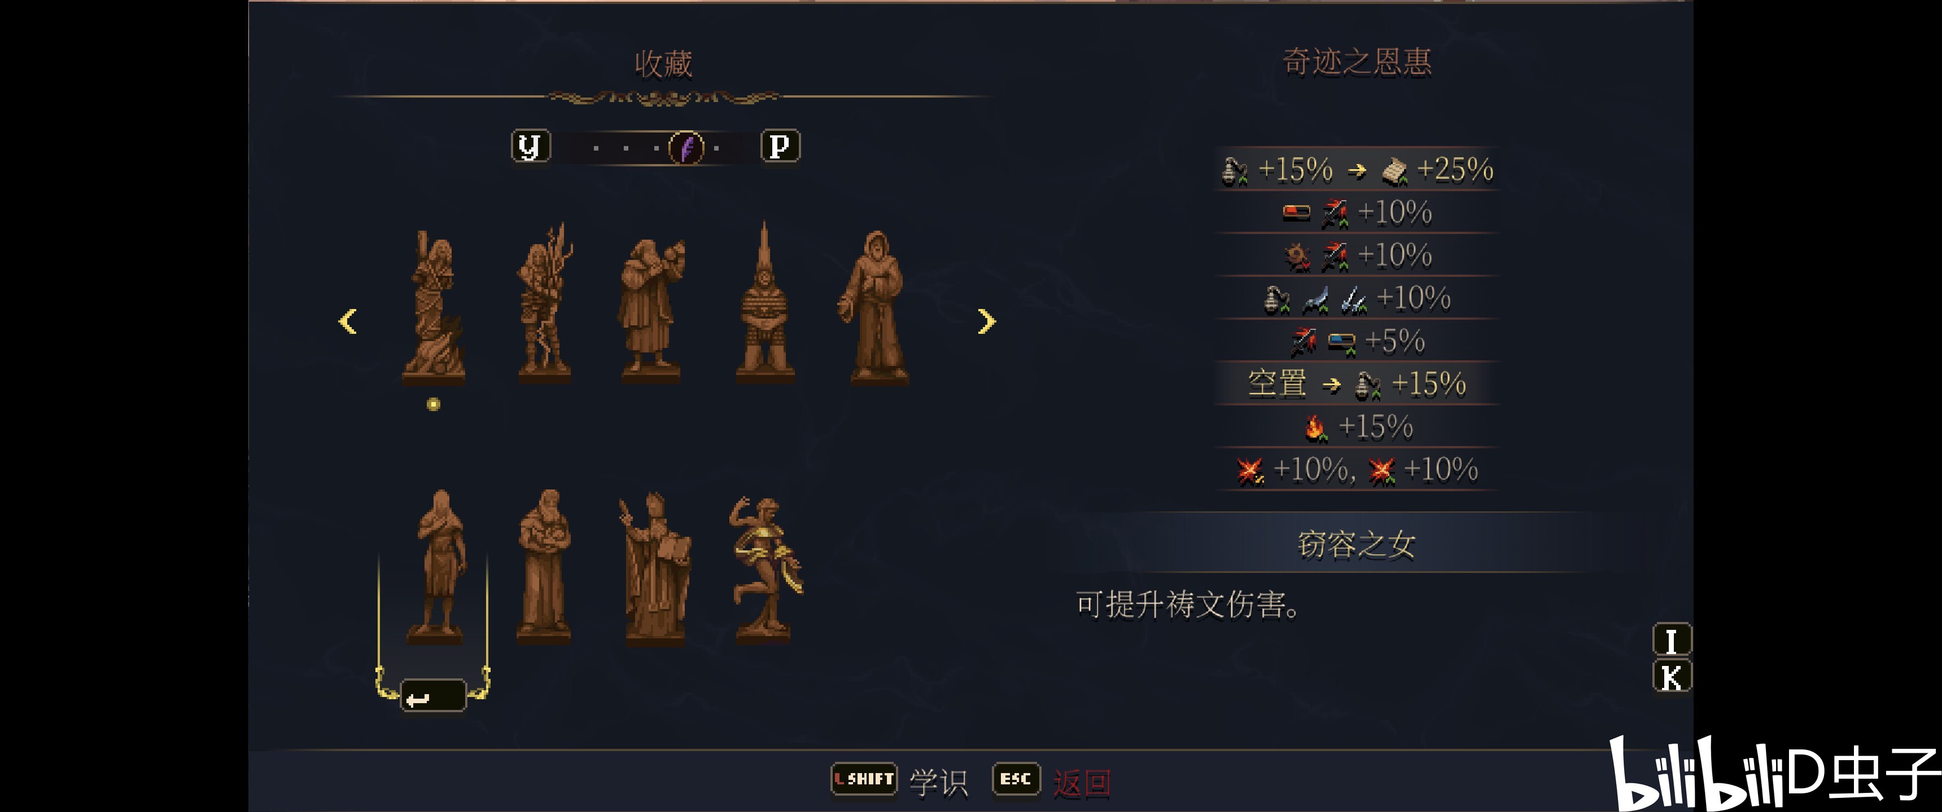Select the golden dancing figure statue
1942x812 pixels.
[x=765, y=570]
